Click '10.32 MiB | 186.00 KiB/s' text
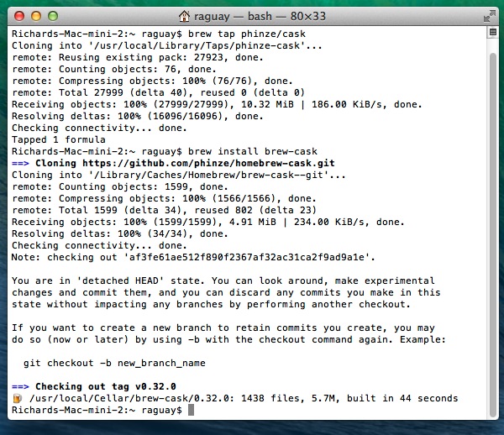This screenshot has width=504, height=435. [x=311, y=104]
